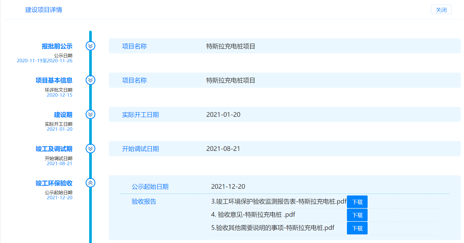Select the 竣工及调试期 timeline heading
This screenshot has width=464, height=243.
pos(54,149)
